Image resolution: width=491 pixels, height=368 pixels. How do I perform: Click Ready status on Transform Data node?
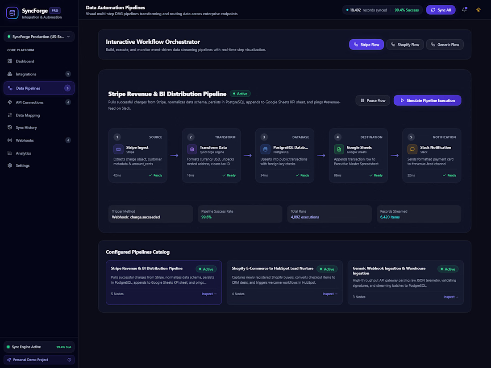(229, 176)
